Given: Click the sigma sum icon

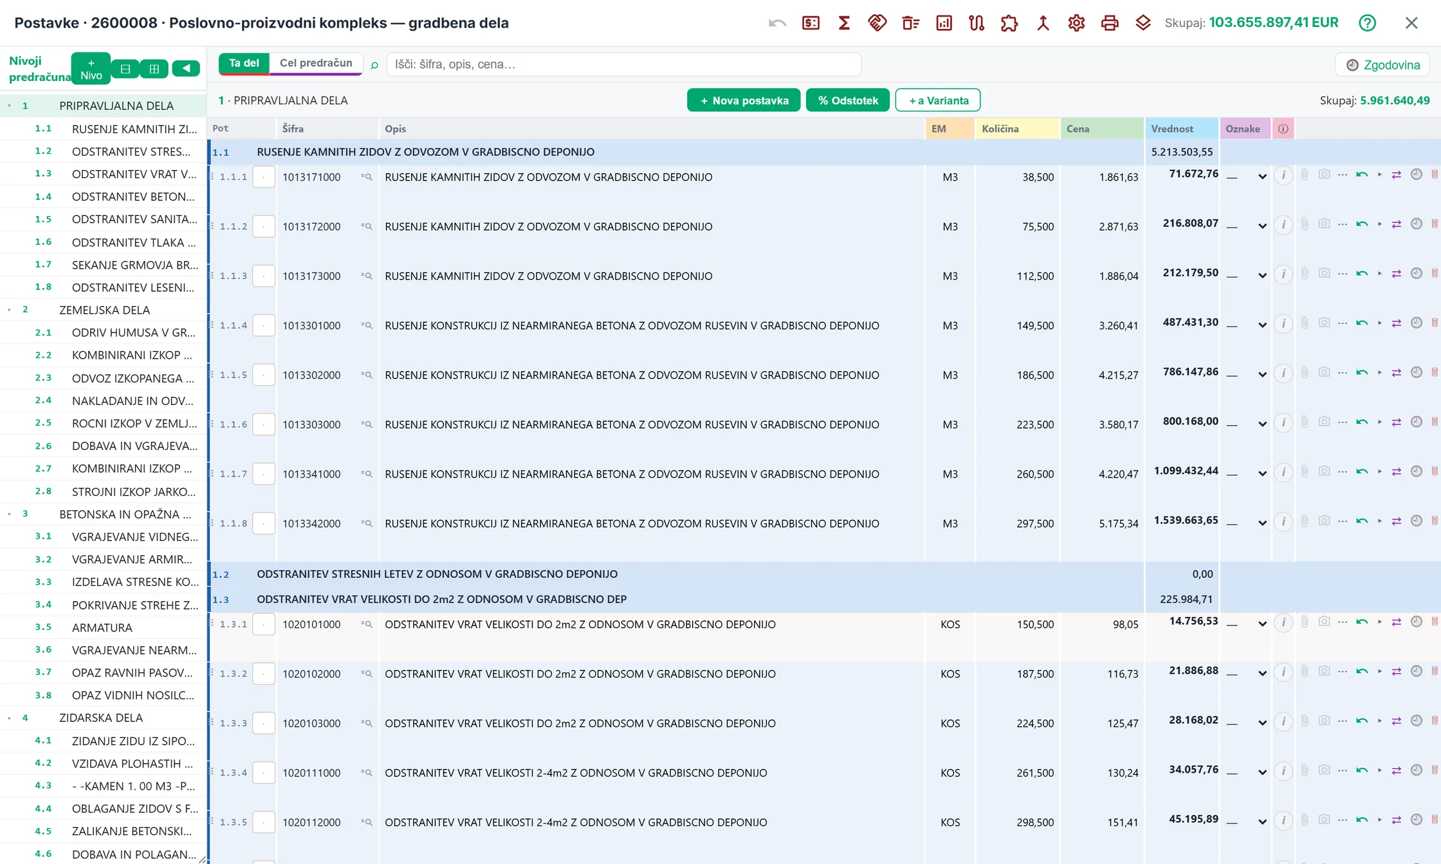Looking at the screenshot, I should point(844,23).
